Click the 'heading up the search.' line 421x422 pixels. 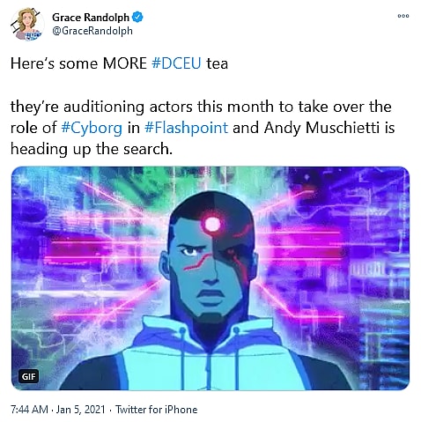[x=92, y=149]
